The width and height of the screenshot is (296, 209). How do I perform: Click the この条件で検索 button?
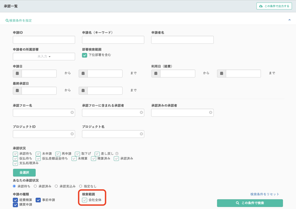tap(250, 203)
